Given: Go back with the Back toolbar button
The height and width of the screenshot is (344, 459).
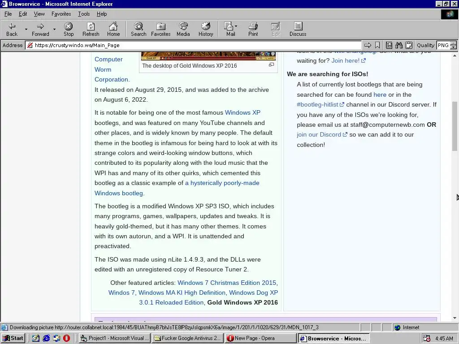Looking at the screenshot, I should pos(12,29).
